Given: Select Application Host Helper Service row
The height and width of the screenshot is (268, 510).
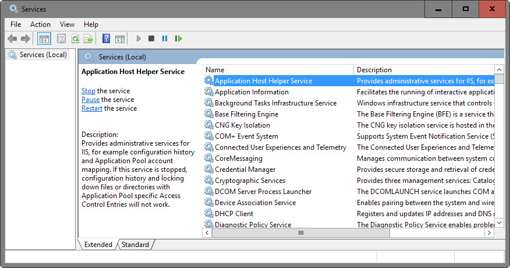Looking at the screenshot, I should tap(348, 81).
